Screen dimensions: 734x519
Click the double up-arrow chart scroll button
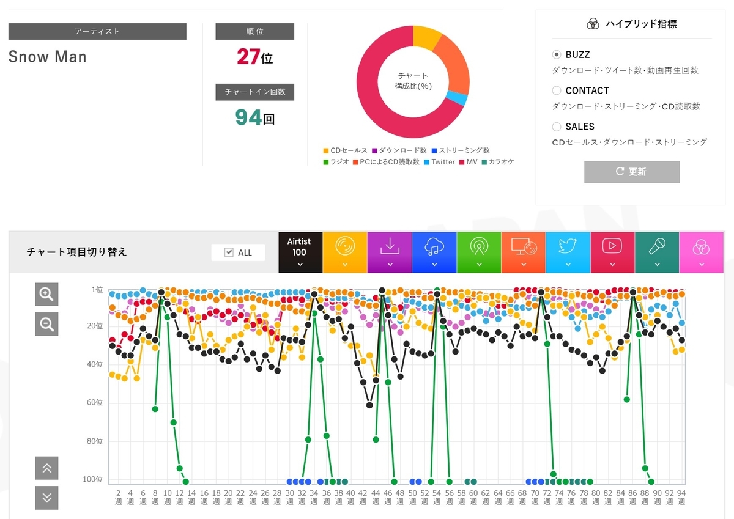[46, 468]
